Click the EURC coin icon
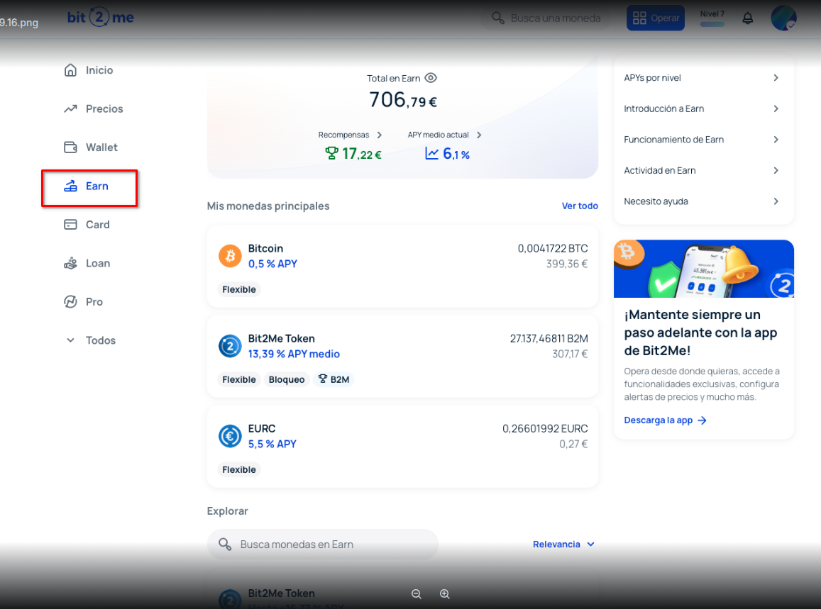Image resolution: width=821 pixels, height=609 pixels. click(x=230, y=436)
